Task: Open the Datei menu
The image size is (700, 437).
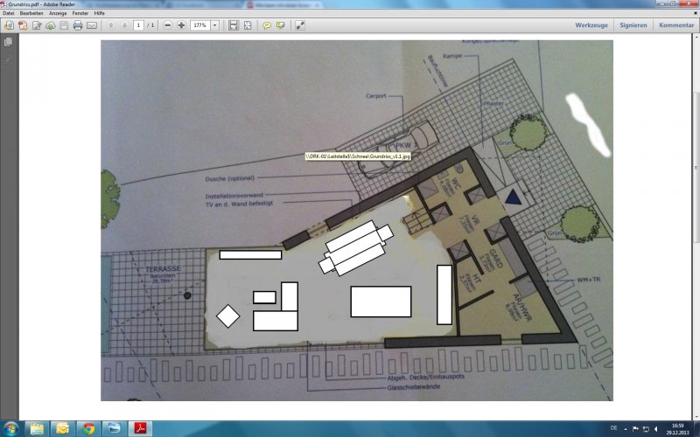Action: (9, 14)
